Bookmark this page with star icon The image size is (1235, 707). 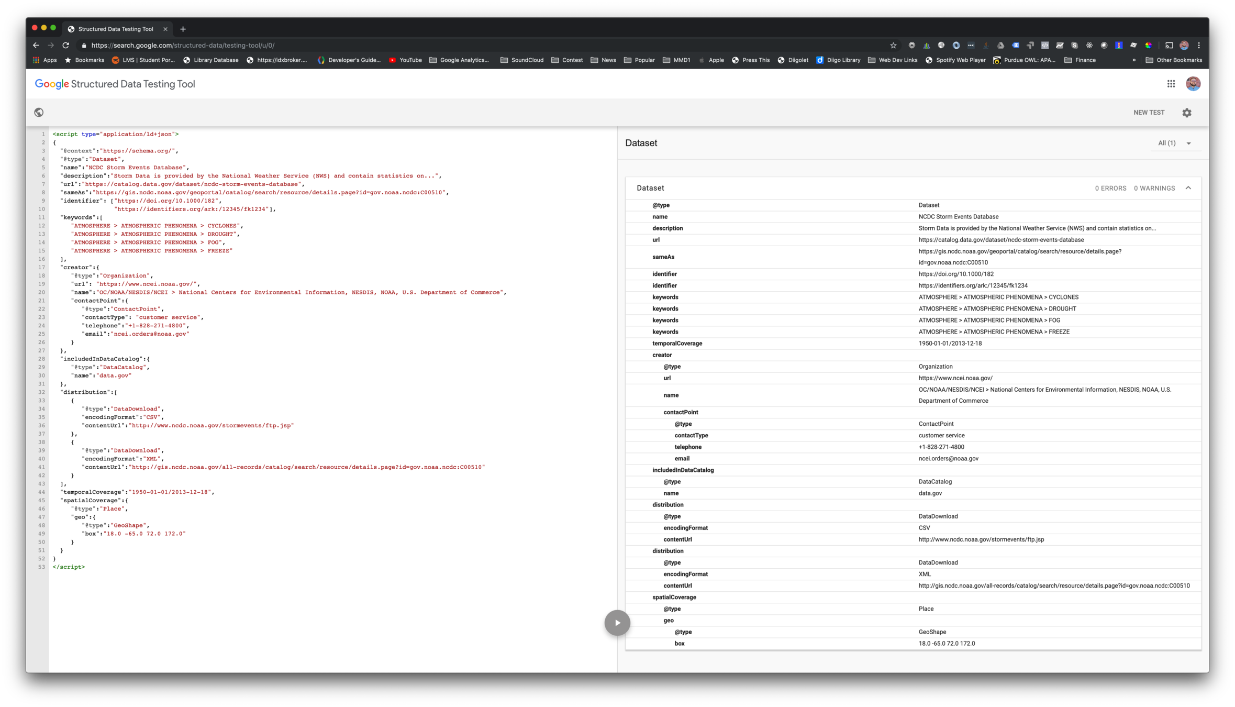[x=893, y=46]
